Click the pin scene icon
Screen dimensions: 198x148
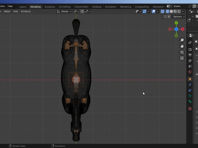pos(190,6)
